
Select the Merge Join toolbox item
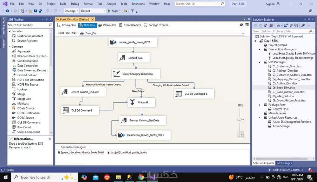24,99
